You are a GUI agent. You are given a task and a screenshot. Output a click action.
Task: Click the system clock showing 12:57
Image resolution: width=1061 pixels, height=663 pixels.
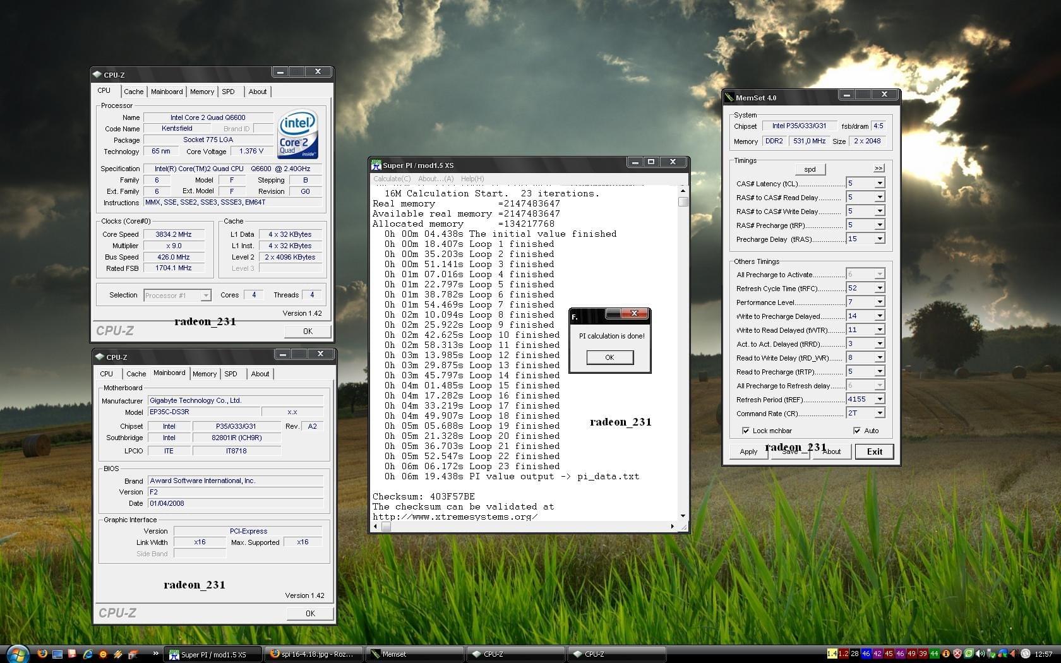[1043, 654]
